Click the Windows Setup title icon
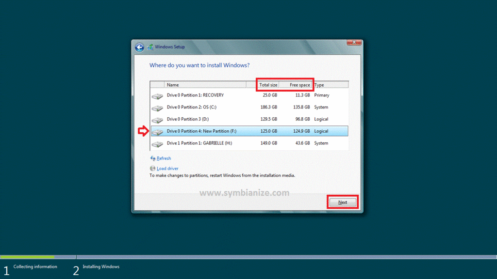The height and width of the screenshot is (279, 497). 150,47
